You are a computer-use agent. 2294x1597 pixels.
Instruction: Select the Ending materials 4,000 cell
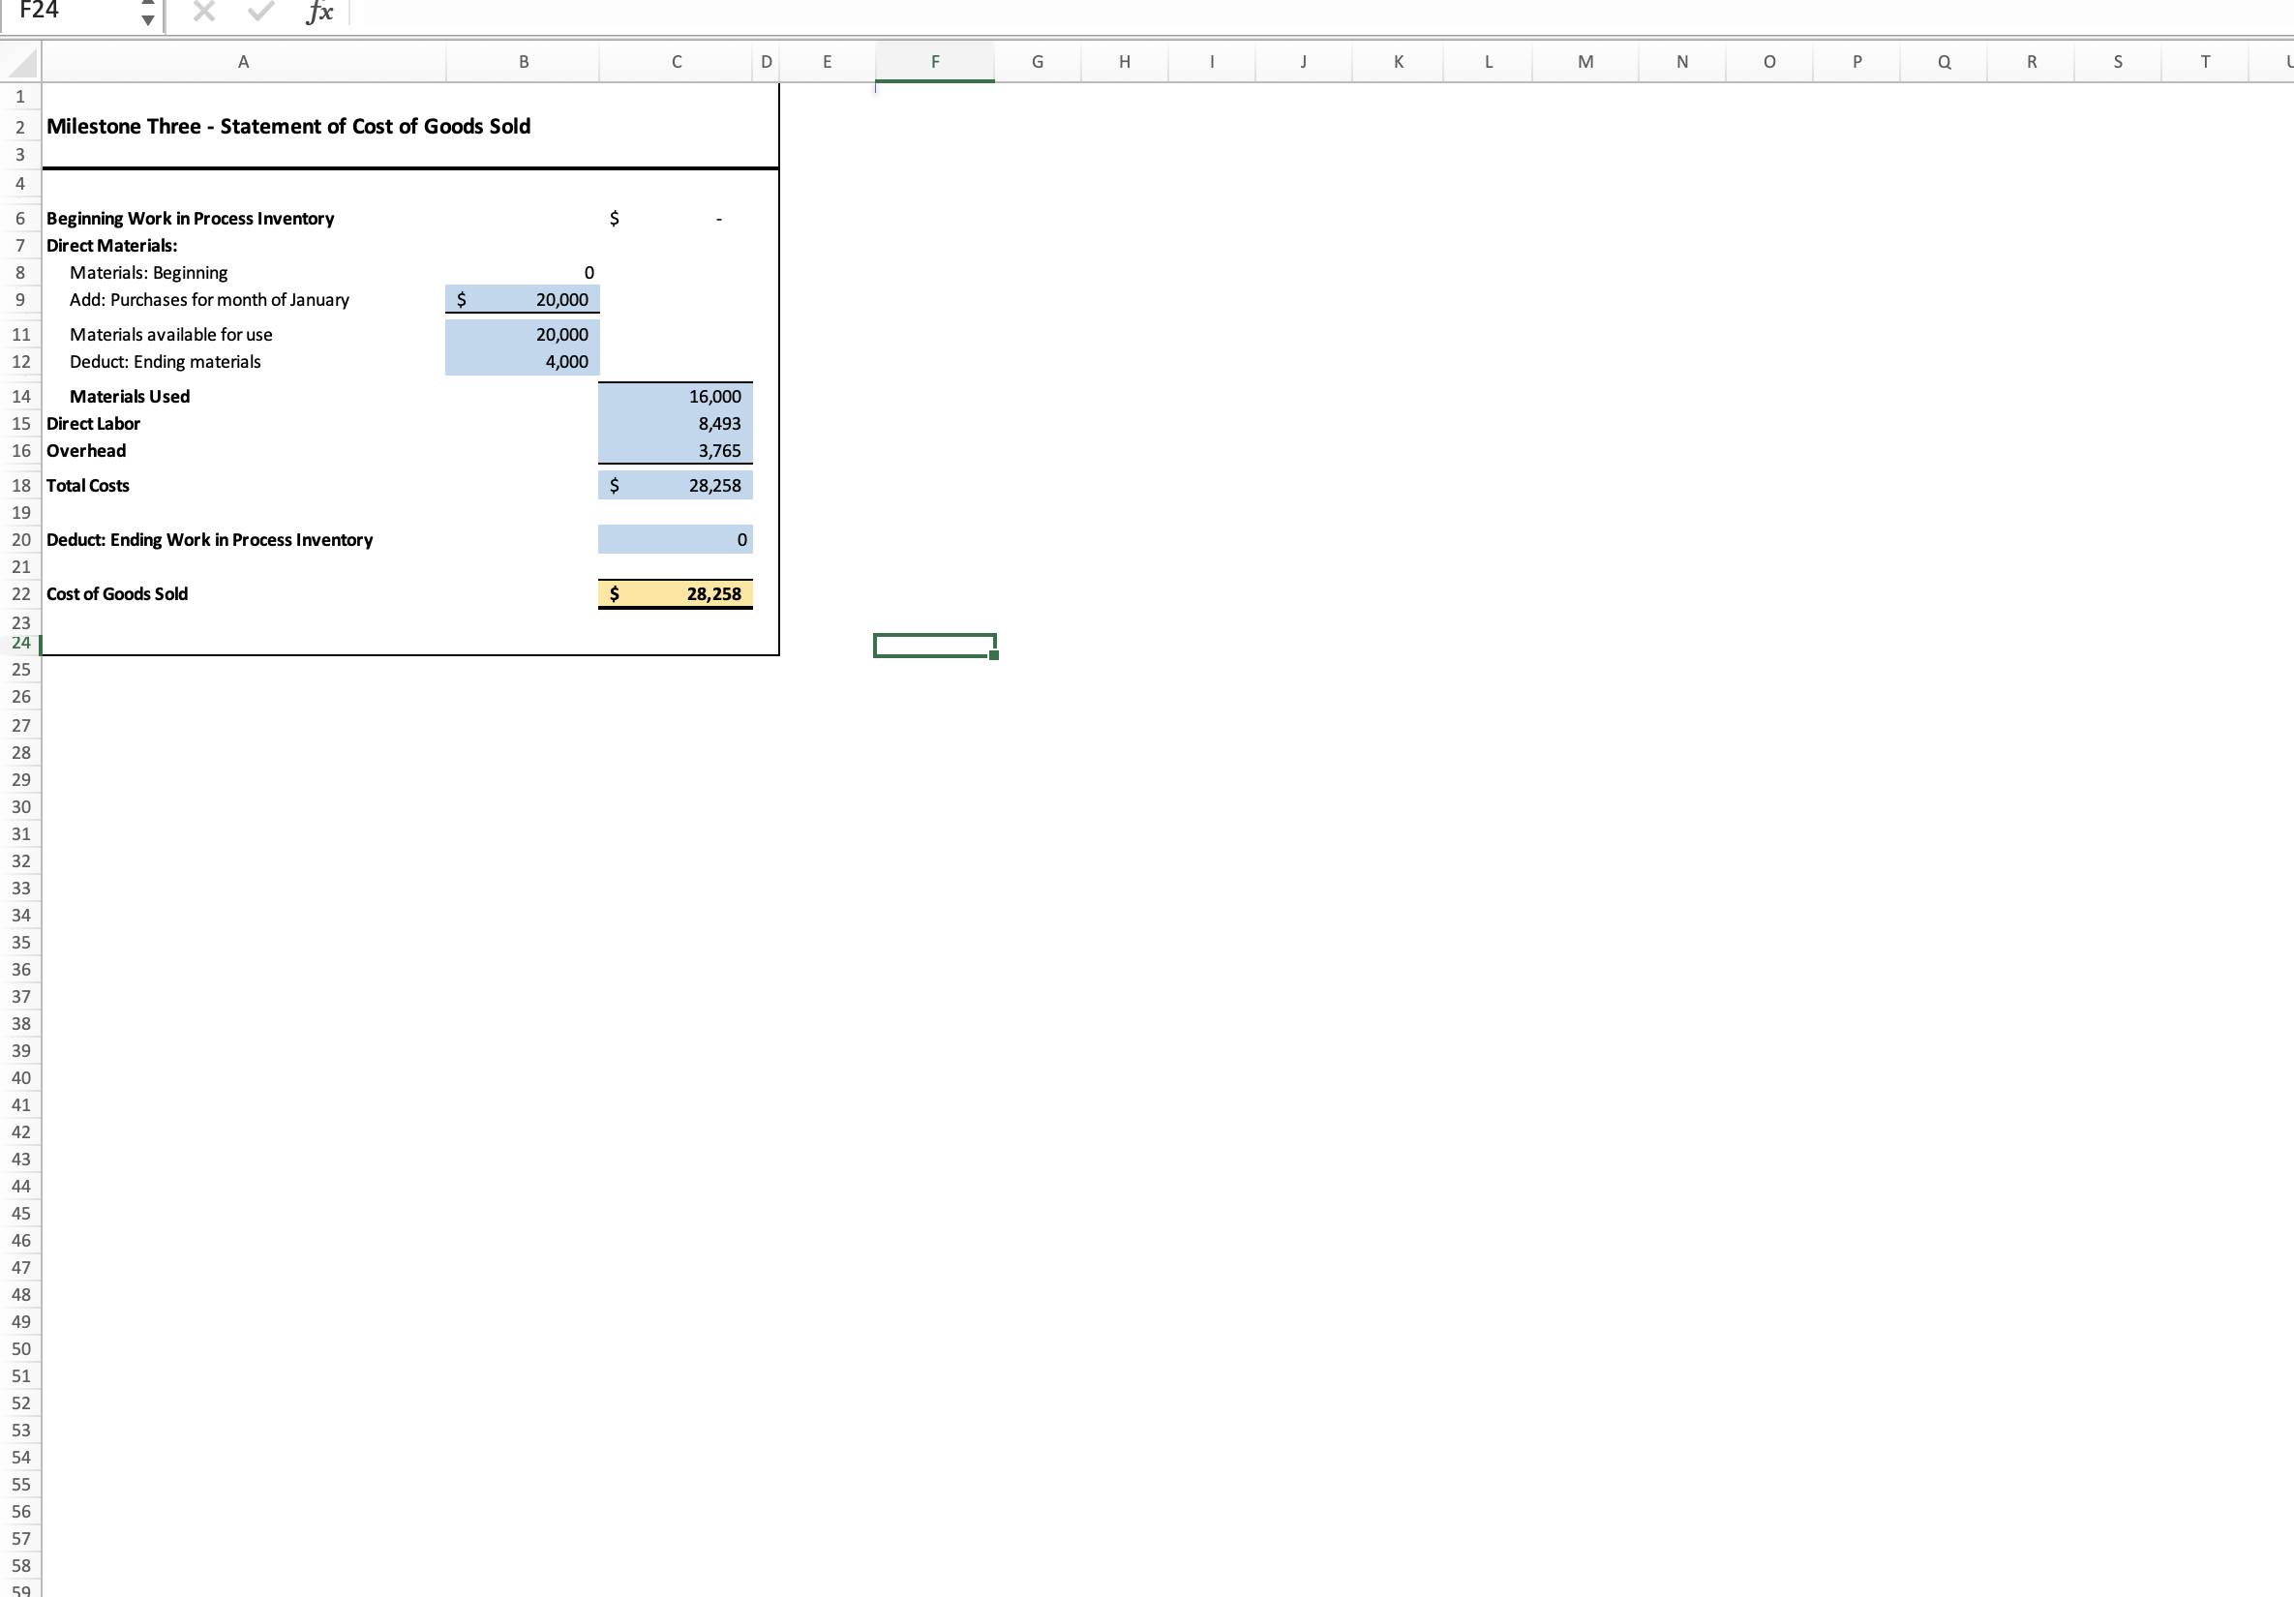click(x=523, y=361)
